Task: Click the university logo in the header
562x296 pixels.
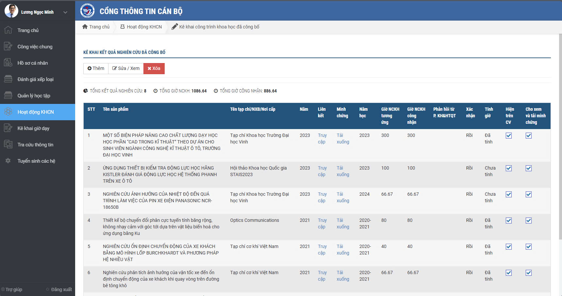Action: [x=87, y=11]
